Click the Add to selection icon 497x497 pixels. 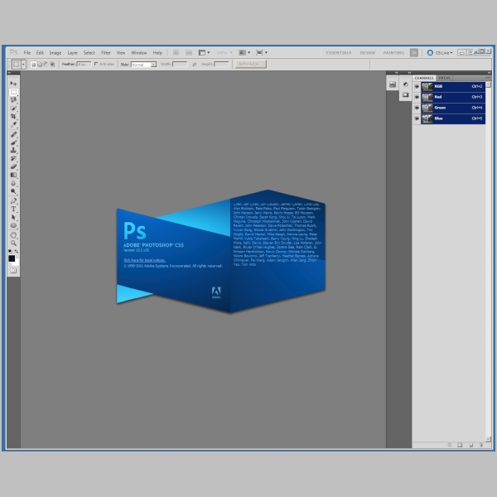pyautogui.click(x=40, y=65)
